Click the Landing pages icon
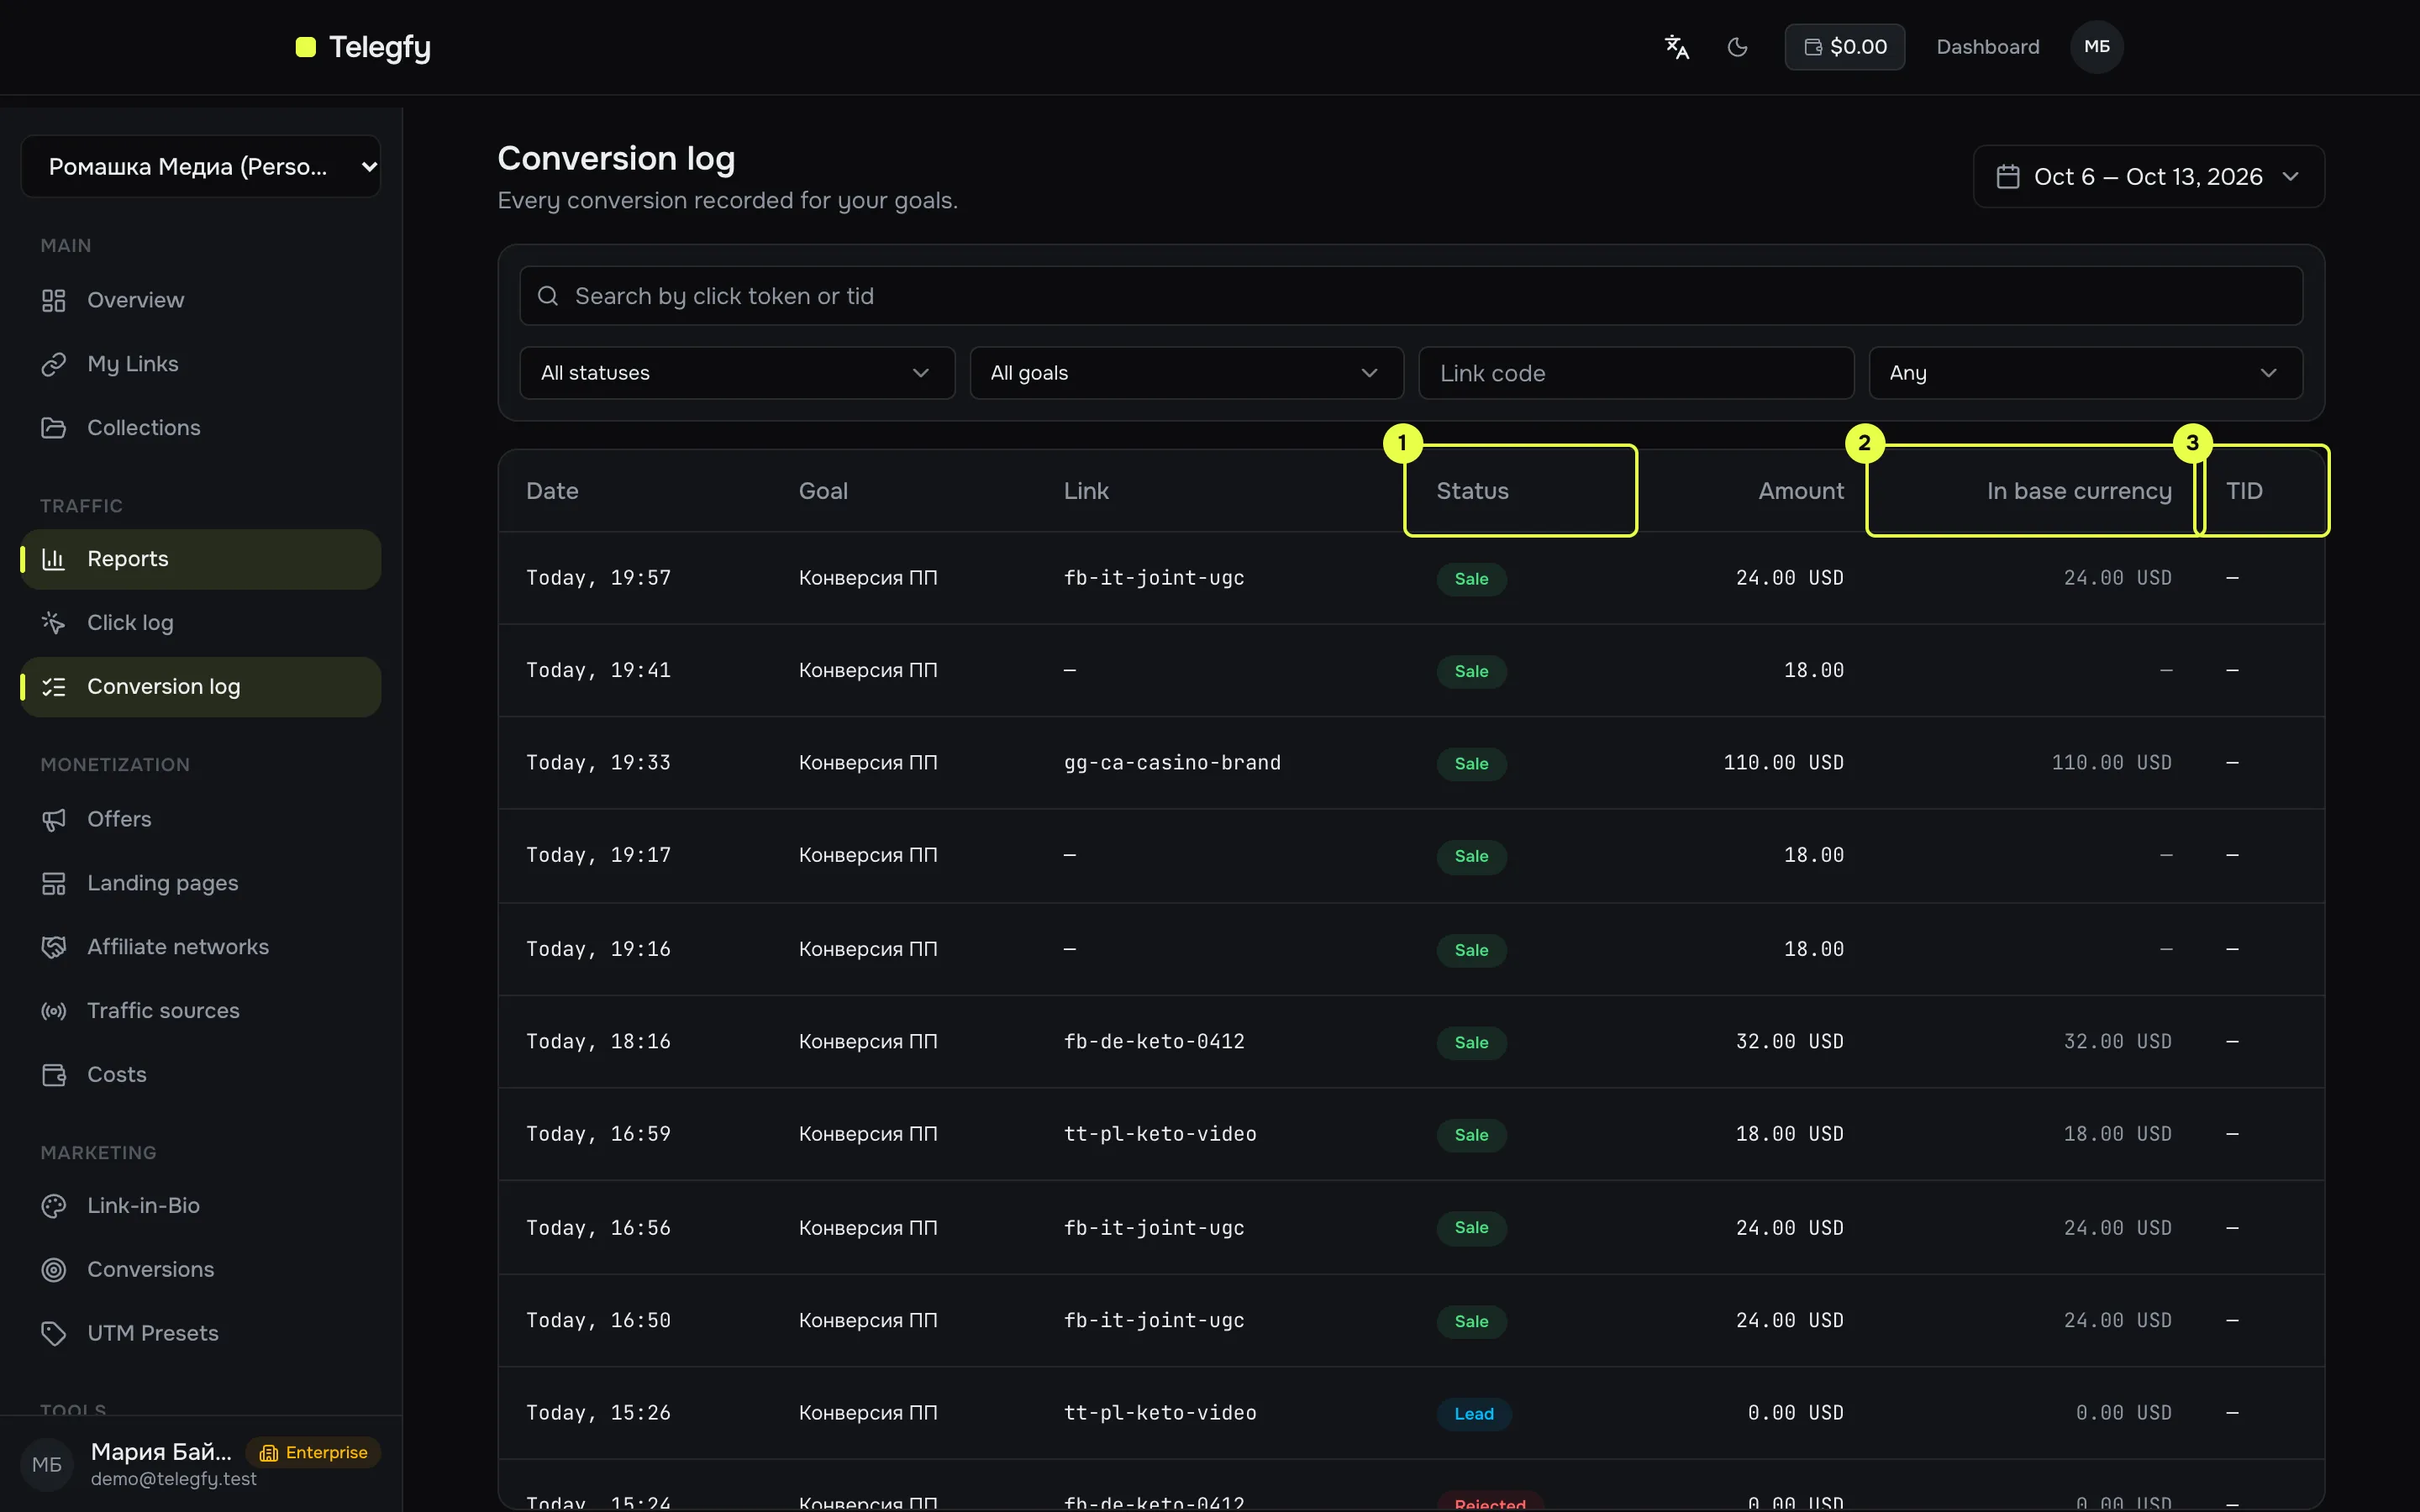The image size is (2420, 1512). click(x=54, y=883)
